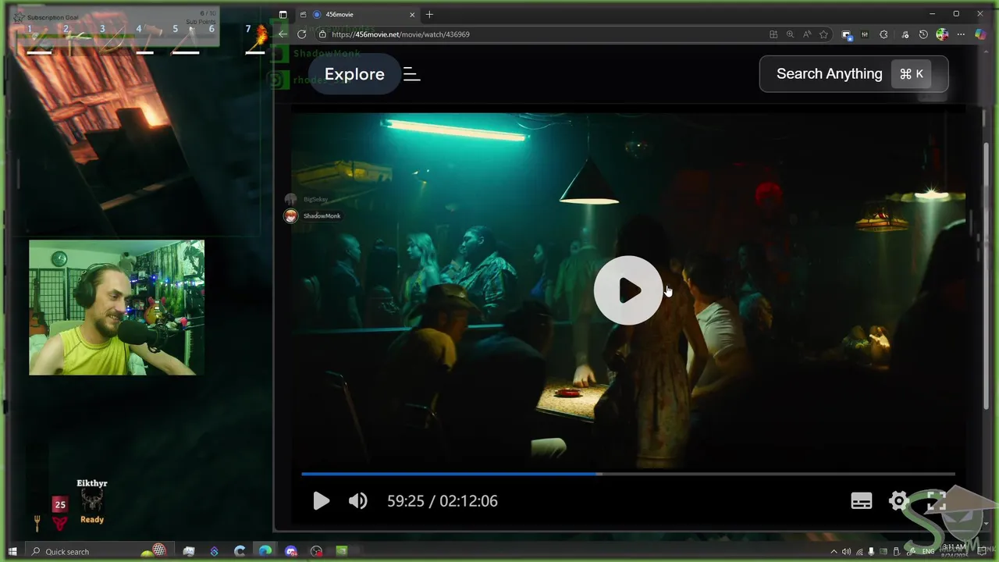The image size is (999, 562).
Task: Open the browser settings and more menu
Action: pos(961,34)
